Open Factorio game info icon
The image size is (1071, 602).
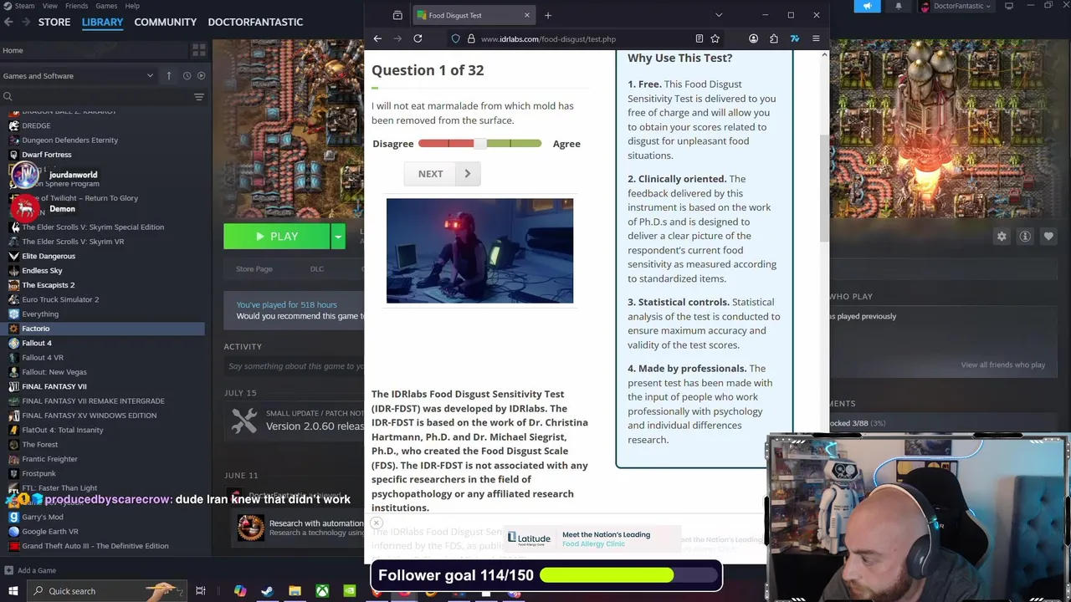1025,237
